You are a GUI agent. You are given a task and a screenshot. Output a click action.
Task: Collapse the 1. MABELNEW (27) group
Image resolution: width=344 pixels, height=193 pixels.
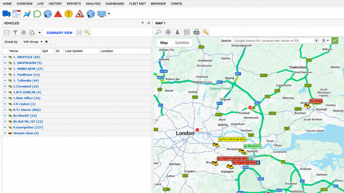pyautogui.click(x=5, y=69)
